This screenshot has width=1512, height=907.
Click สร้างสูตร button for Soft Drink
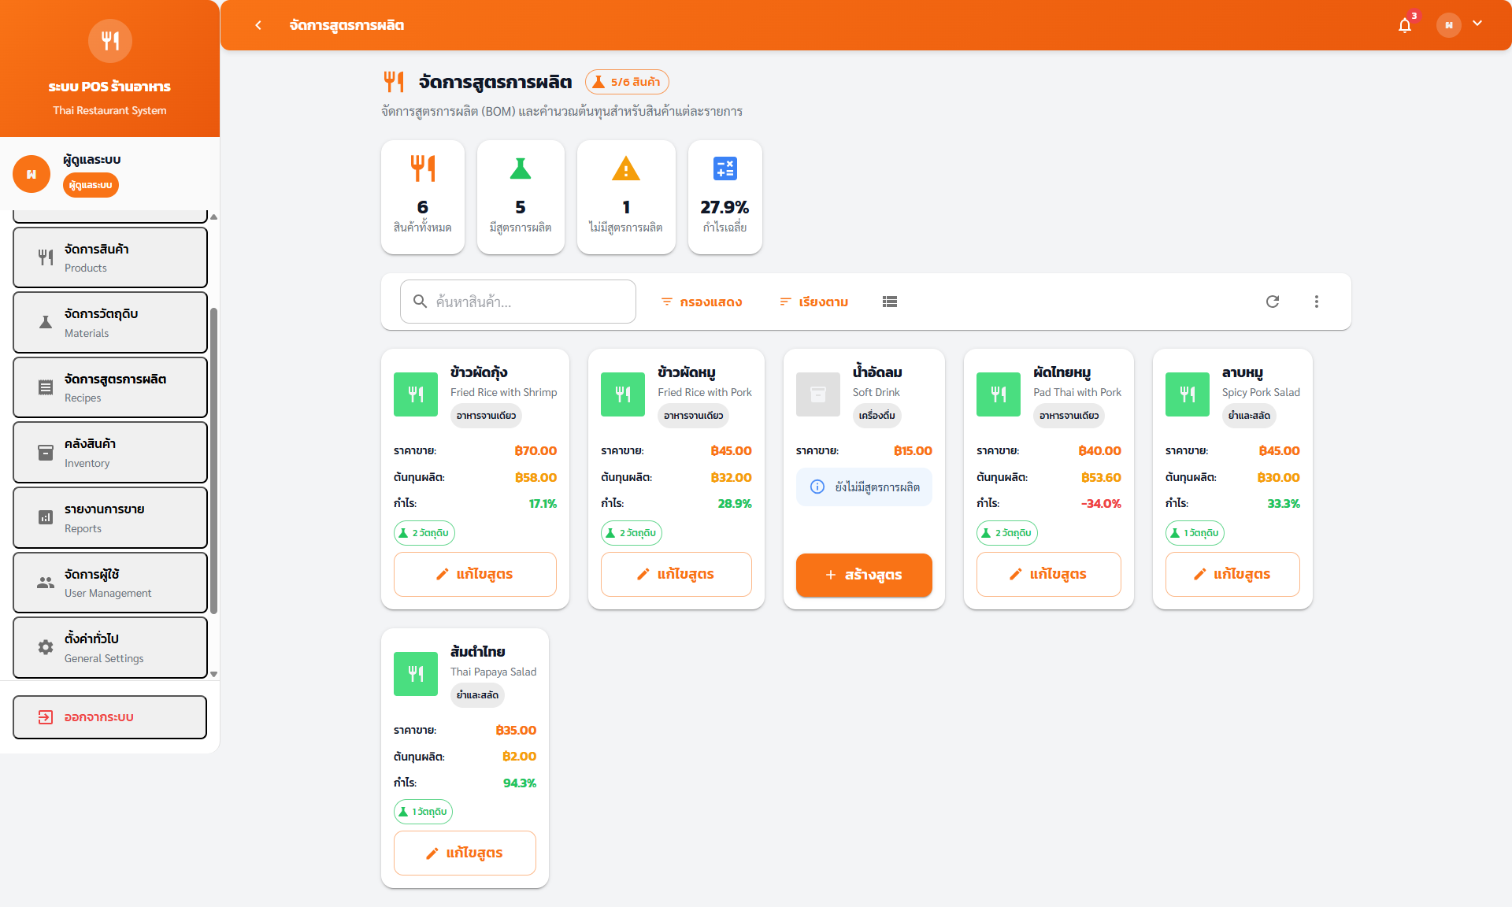pos(864,575)
